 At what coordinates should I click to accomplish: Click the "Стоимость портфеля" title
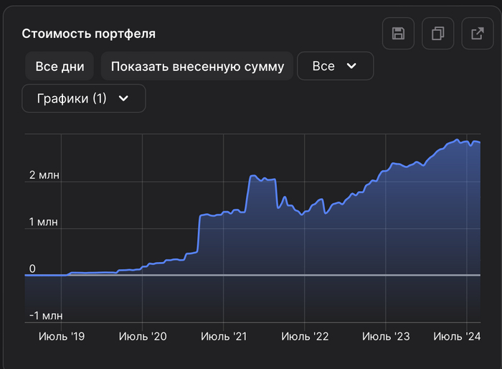[89, 34]
